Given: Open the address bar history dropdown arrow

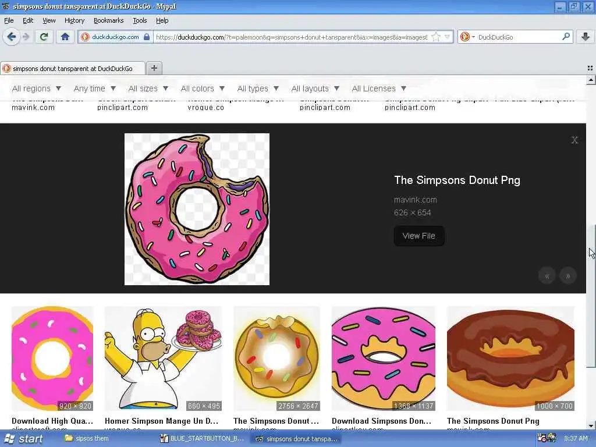Looking at the screenshot, I should [x=448, y=37].
